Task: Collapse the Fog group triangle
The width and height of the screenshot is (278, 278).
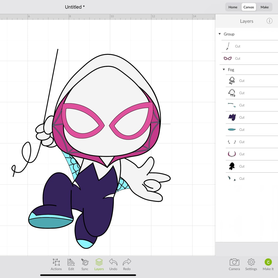Action: [x=224, y=69]
